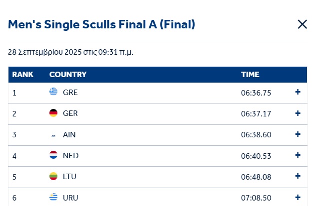Expand the GER result row details
Viewport: 314px width, 206px height.
(x=298, y=113)
